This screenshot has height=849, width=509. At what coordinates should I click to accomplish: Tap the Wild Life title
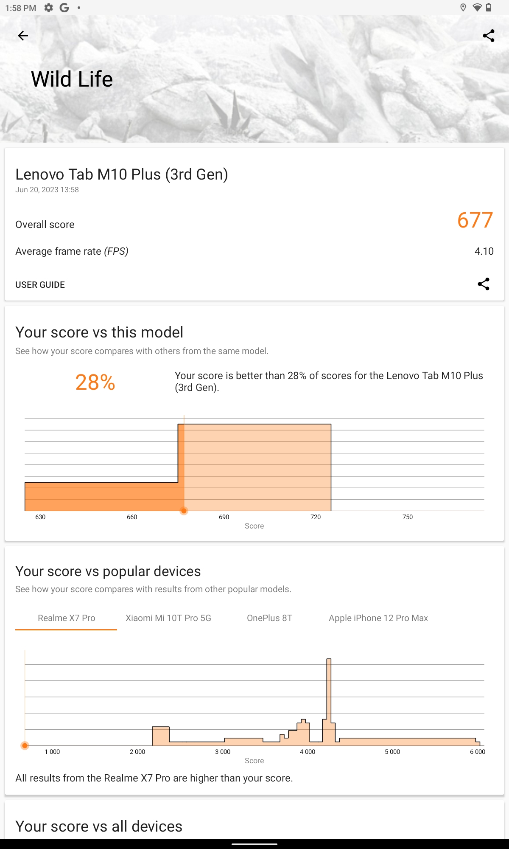pyautogui.click(x=72, y=79)
